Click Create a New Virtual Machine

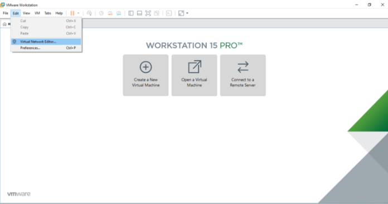click(x=145, y=75)
